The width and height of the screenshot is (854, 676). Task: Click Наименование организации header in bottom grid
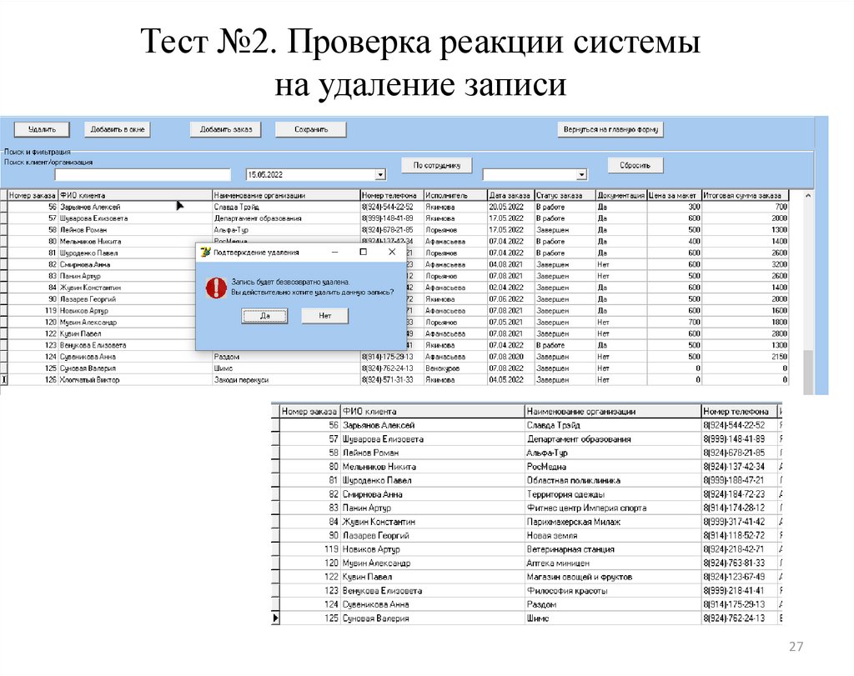click(x=613, y=412)
